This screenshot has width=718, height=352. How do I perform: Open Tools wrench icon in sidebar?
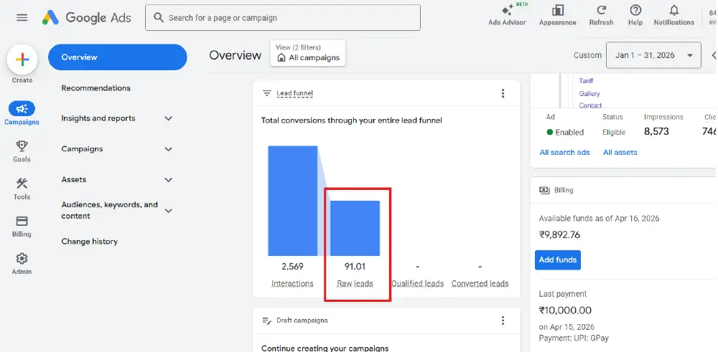point(22,184)
